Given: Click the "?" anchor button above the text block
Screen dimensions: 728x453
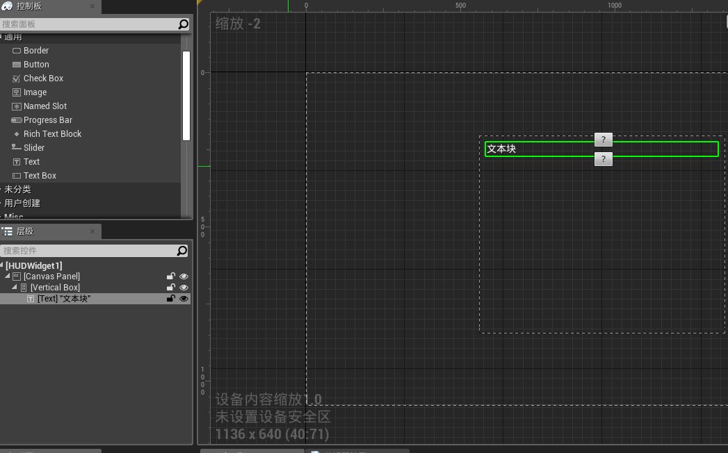Looking at the screenshot, I should pos(603,139).
